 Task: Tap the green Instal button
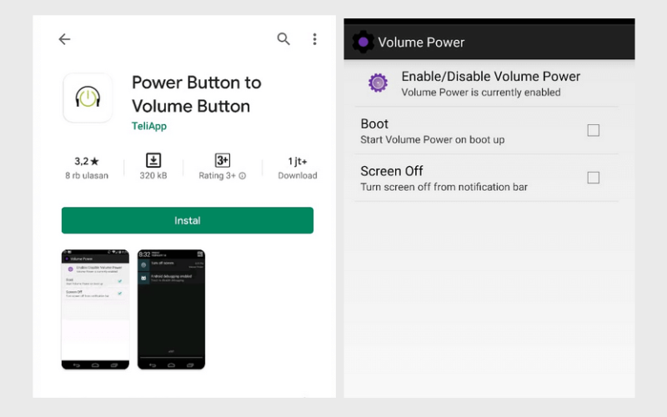click(x=187, y=220)
